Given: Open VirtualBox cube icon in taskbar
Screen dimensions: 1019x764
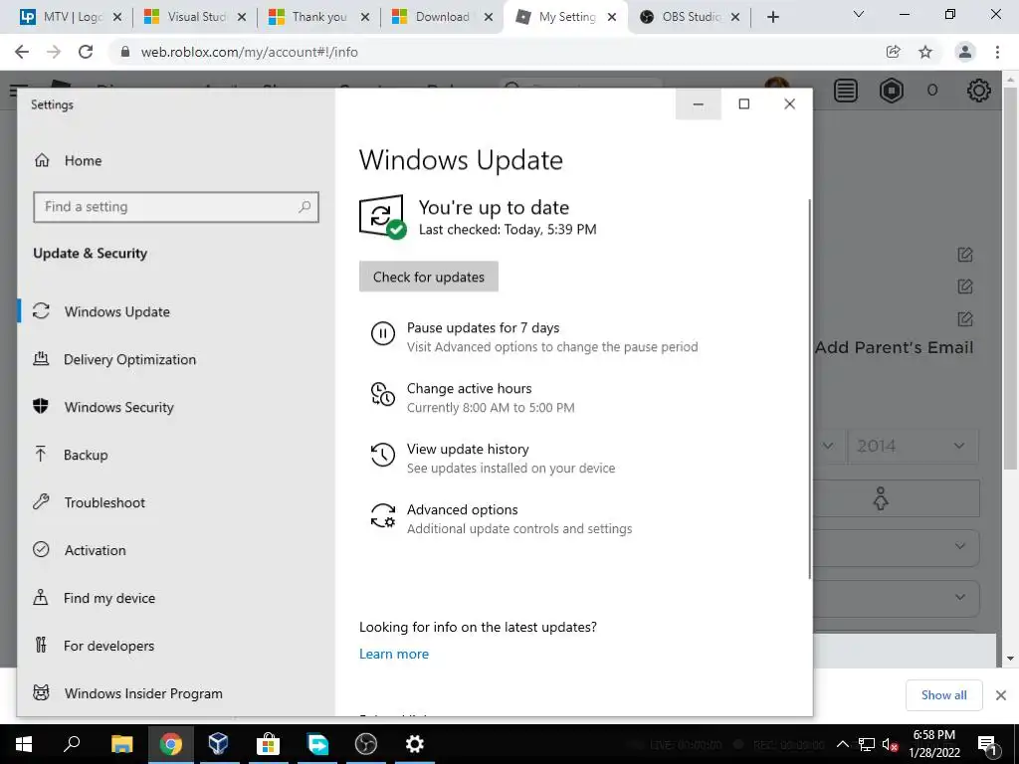Looking at the screenshot, I should 219,744.
